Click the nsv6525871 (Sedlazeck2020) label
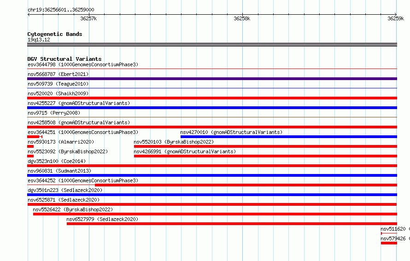The width and height of the screenshot is (410, 261). pos(64,200)
